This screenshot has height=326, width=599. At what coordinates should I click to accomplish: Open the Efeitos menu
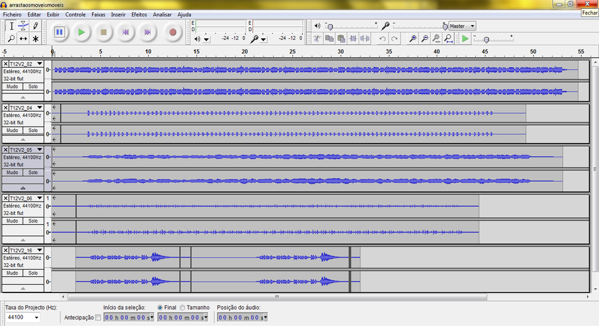tap(139, 14)
